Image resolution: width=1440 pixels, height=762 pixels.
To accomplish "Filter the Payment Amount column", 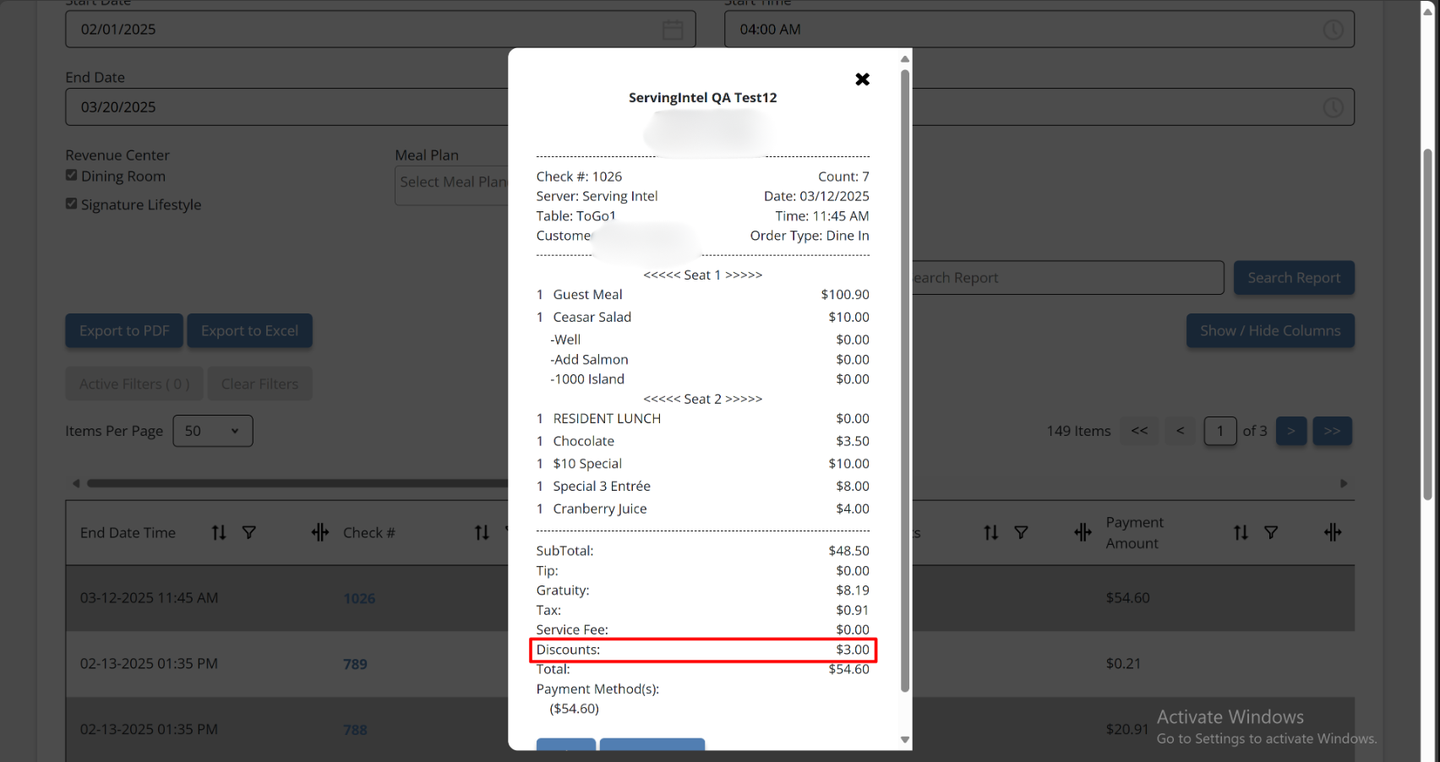I will [1271, 532].
